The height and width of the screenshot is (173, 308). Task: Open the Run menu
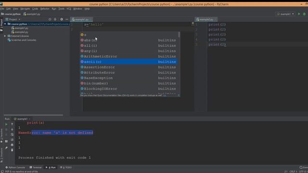(x=54, y=9)
